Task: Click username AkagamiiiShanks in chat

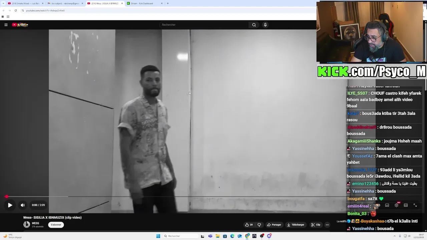Action: point(364,141)
